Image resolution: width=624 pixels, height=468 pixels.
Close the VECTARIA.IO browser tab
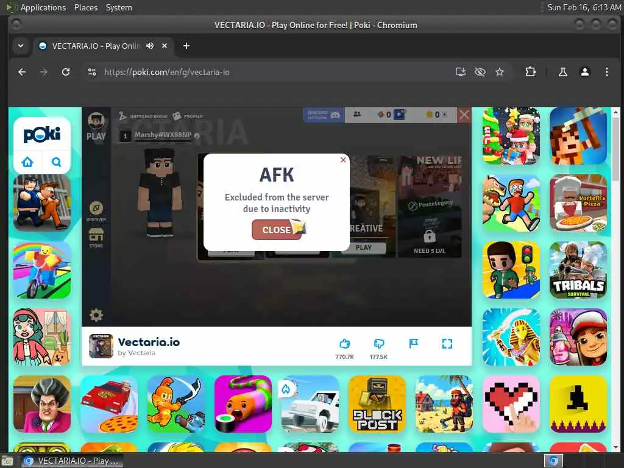tap(165, 46)
